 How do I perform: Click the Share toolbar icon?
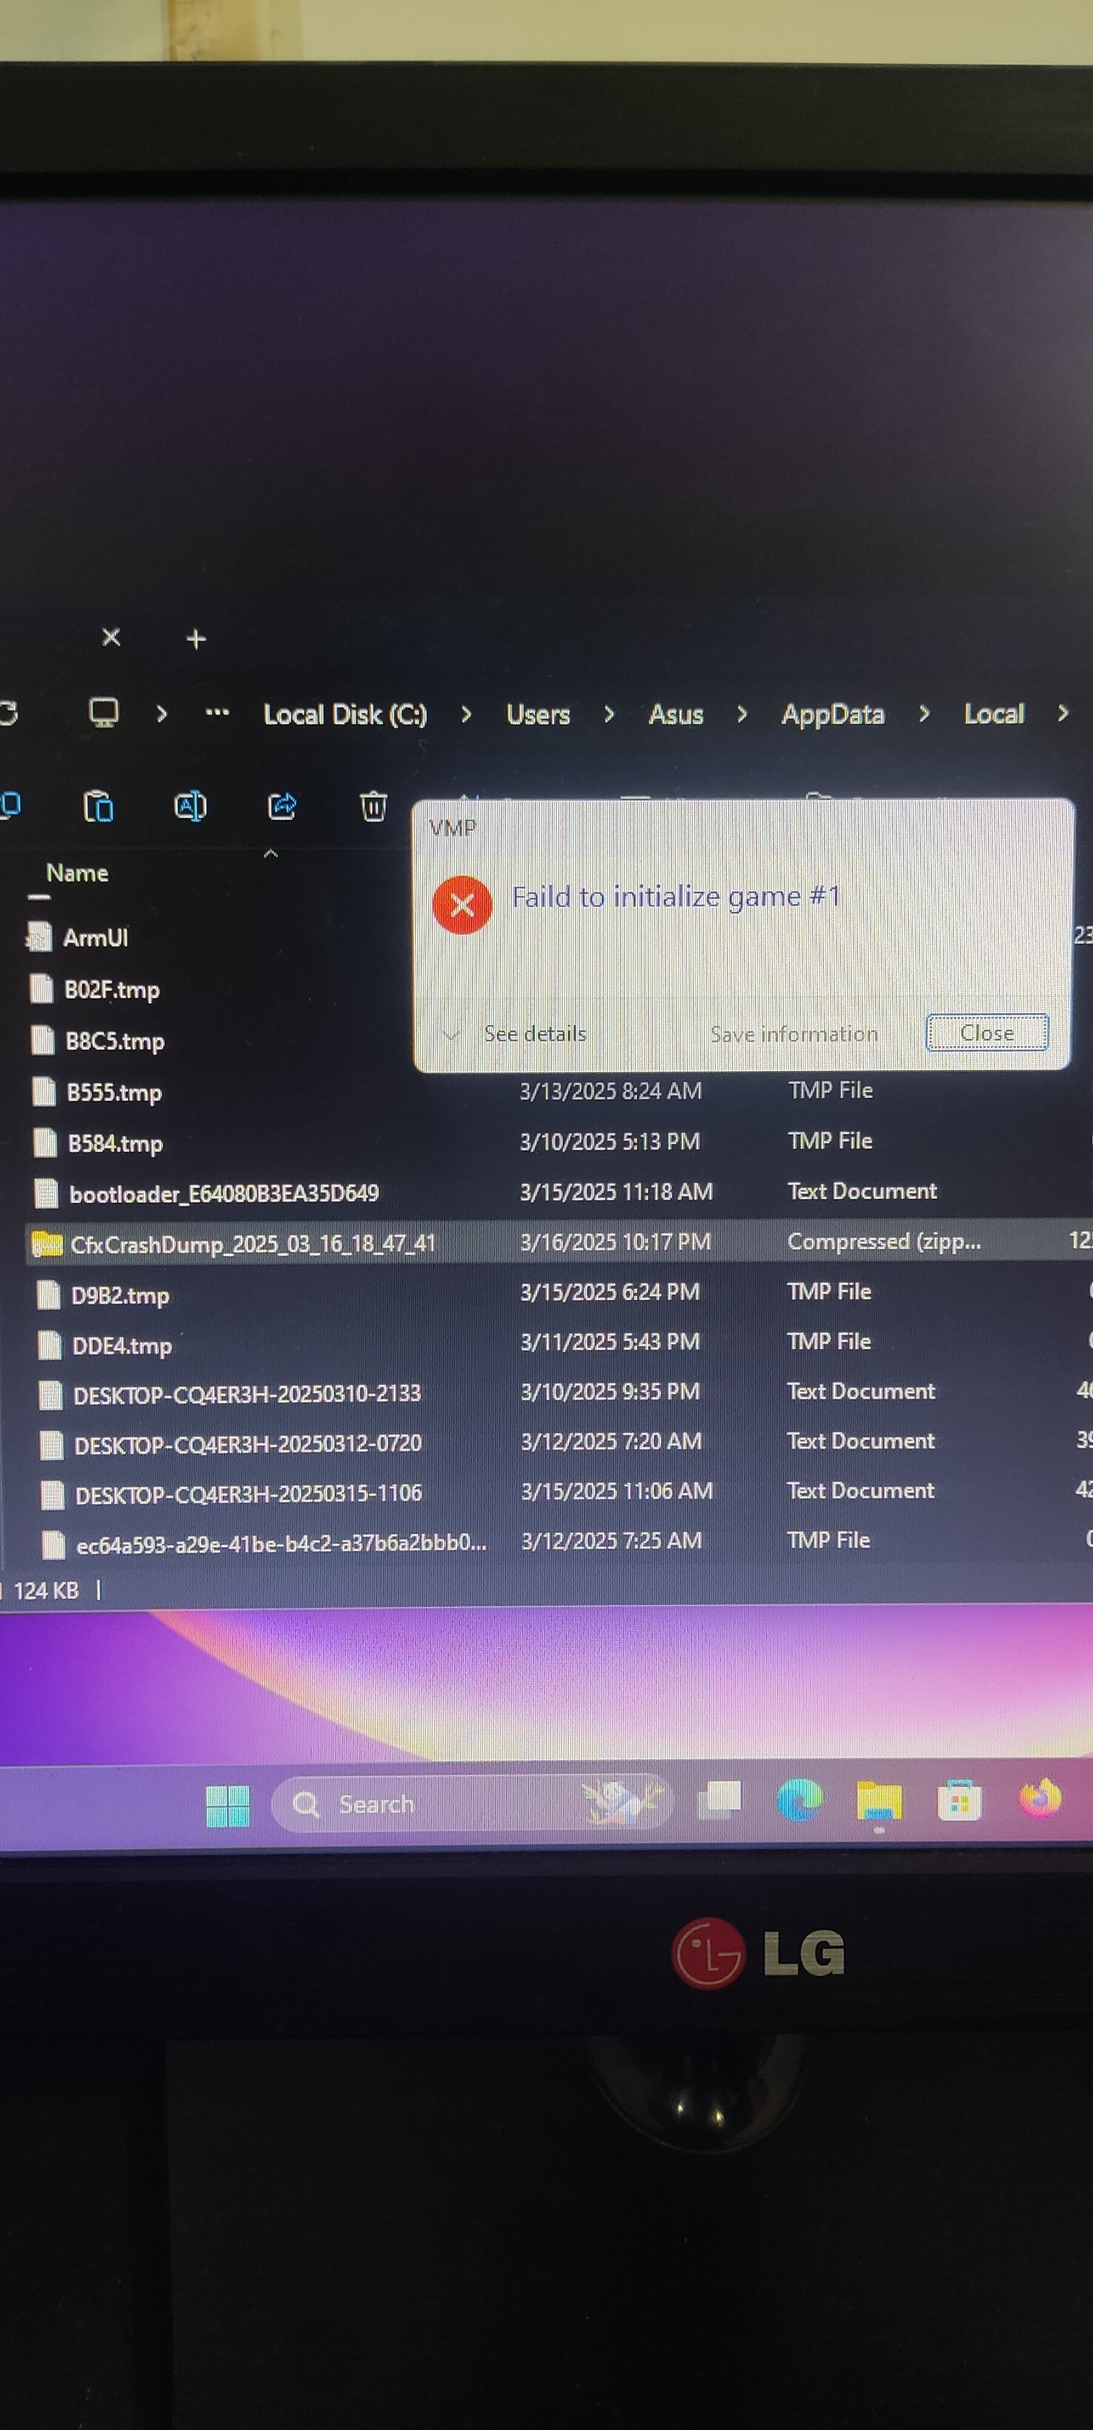pyautogui.click(x=282, y=807)
